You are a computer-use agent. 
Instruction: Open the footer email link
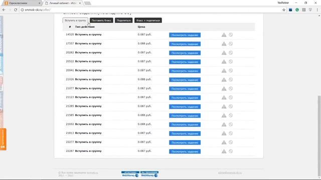click(230, 172)
